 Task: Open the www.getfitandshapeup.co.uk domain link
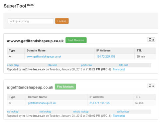pyautogui.click(x=44, y=57)
